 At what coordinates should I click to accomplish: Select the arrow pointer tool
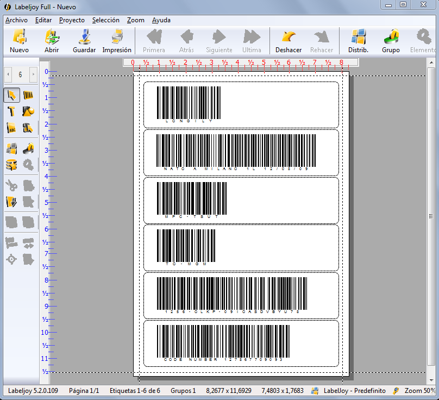pyautogui.click(x=12, y=95)
